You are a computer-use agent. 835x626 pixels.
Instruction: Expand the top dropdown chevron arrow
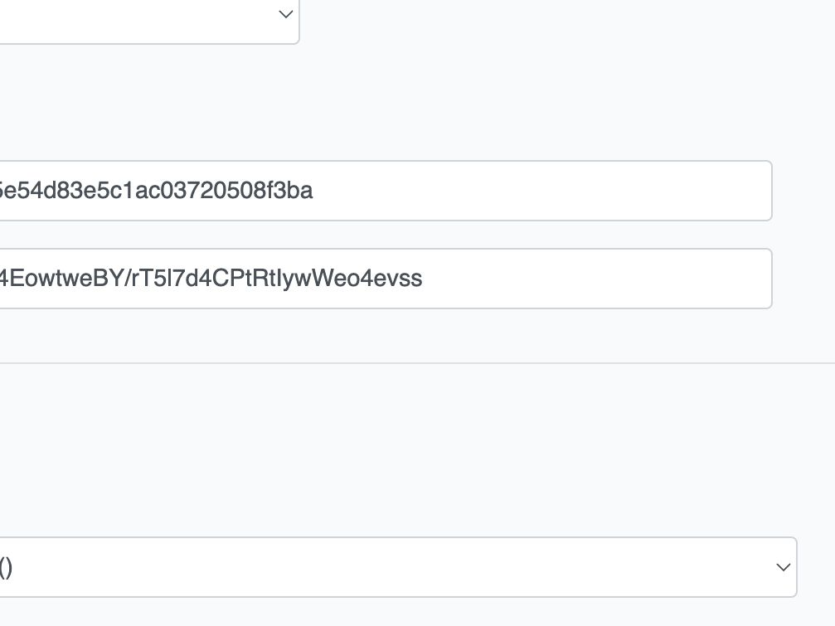point(286,14)
